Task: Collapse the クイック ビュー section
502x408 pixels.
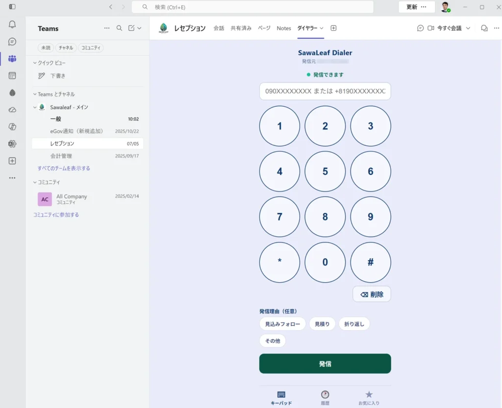Action: click(x=35, y=63)
